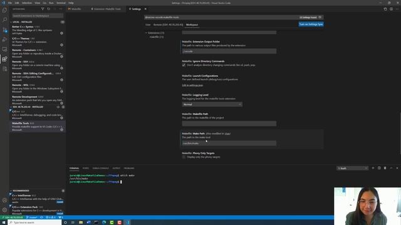Open the Windows Start menu
This screenshot has height=225, width=401.
[x=4, y=222]
